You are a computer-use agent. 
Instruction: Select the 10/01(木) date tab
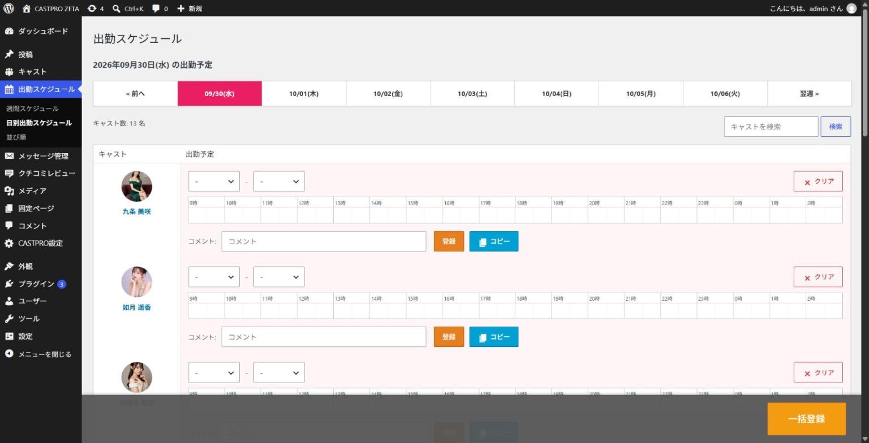pos(304,94)
